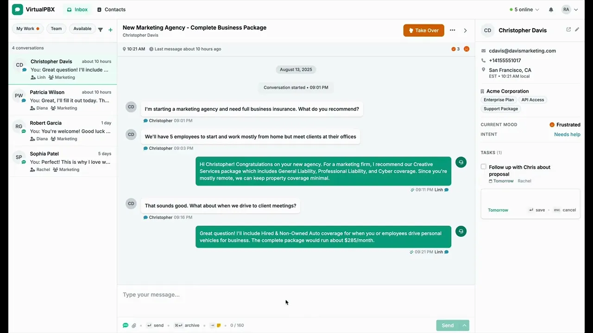Expand the 5 online agents dropdown
593x333 pixels.
pos(524,10)
